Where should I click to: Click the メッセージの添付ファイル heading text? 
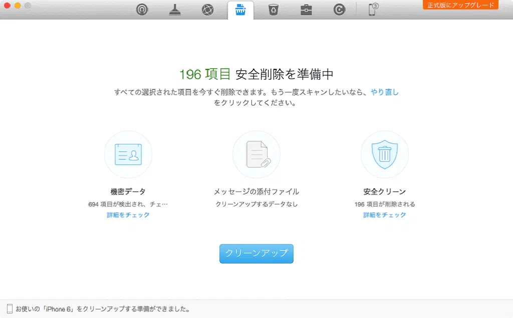(x=256, y=191)
